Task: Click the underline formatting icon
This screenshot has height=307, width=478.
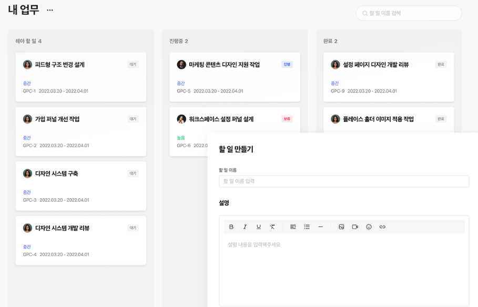Action: pyautogui.click(x=259, y=227)
